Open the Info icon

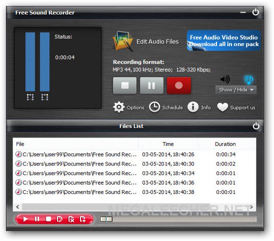(x=193, y=107)
